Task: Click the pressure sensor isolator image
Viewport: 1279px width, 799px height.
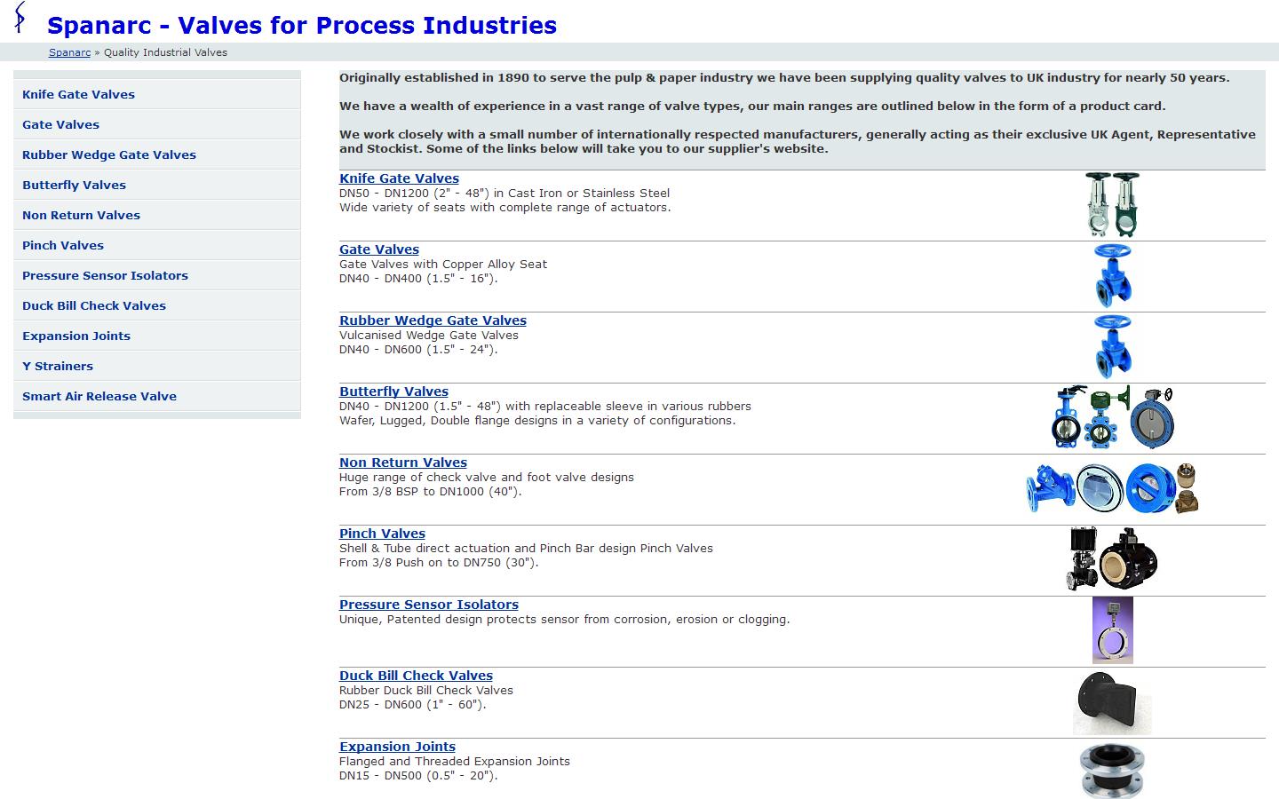Action: [1112, 630]
